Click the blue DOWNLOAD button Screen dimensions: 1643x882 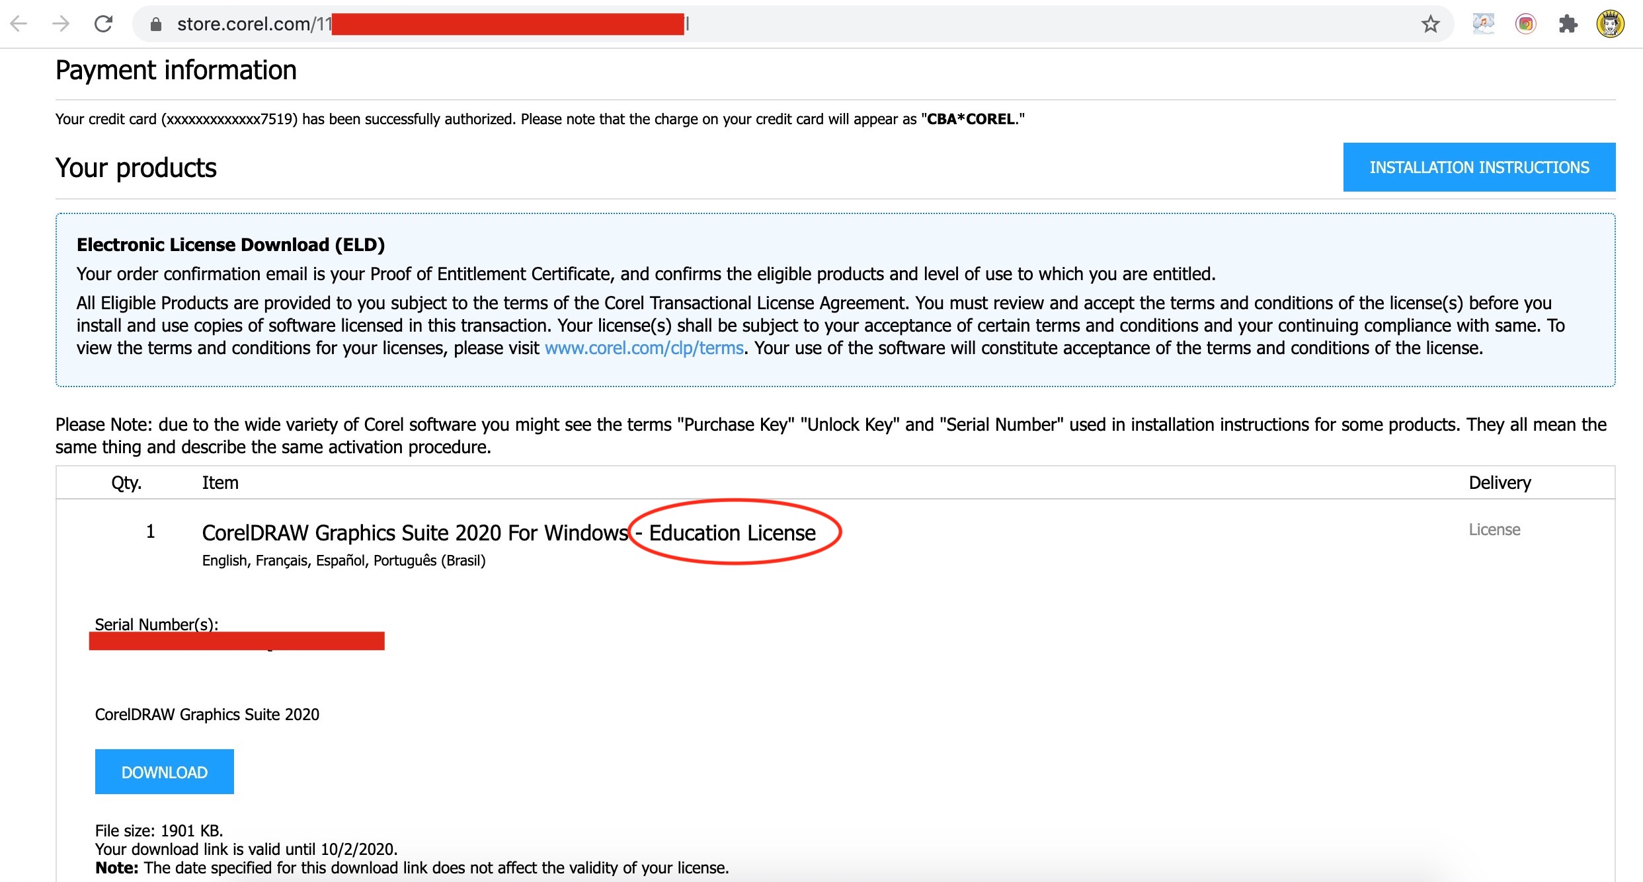click(165, 772)
